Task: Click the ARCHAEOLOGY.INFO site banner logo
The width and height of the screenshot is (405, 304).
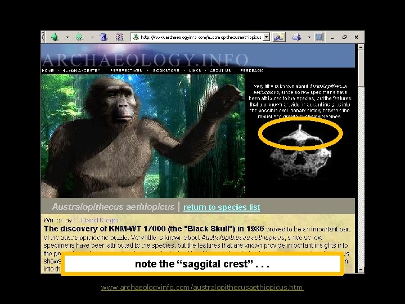Action: [x=145, y=60]
